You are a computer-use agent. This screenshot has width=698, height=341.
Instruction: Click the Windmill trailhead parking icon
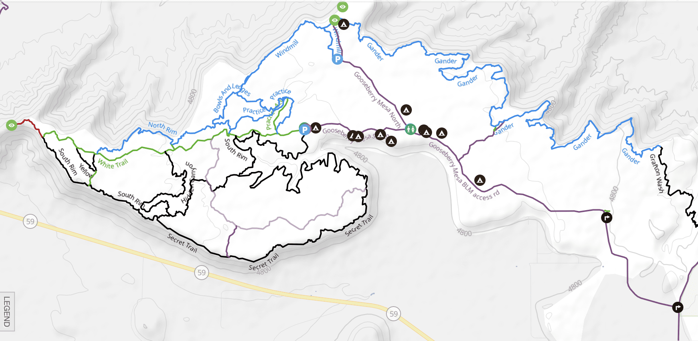[337, 59]
